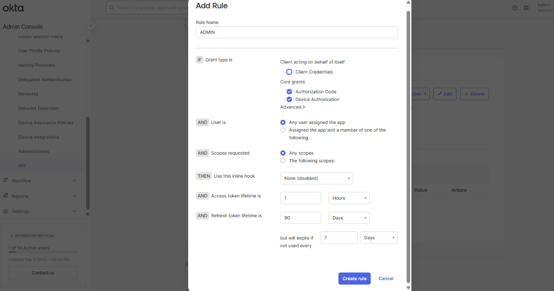The height and width of the screenshot is (291, 554).
Task: Click the Settings gear icon
Action: pos(6,211)
